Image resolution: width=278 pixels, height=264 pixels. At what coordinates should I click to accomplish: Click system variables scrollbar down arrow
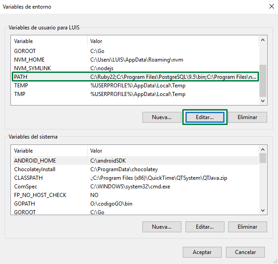263,211
